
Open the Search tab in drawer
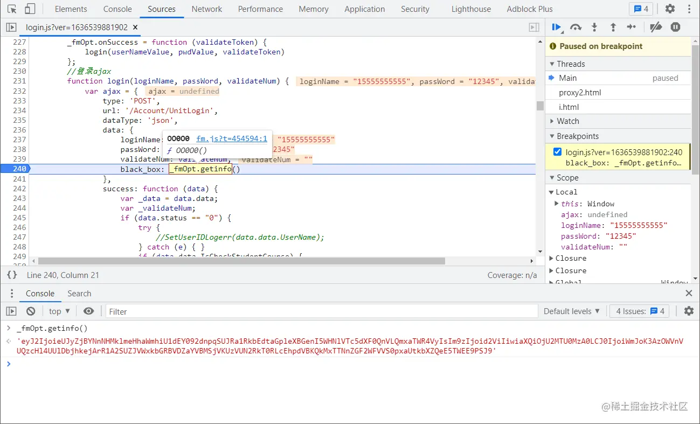(x=79, y=294)
